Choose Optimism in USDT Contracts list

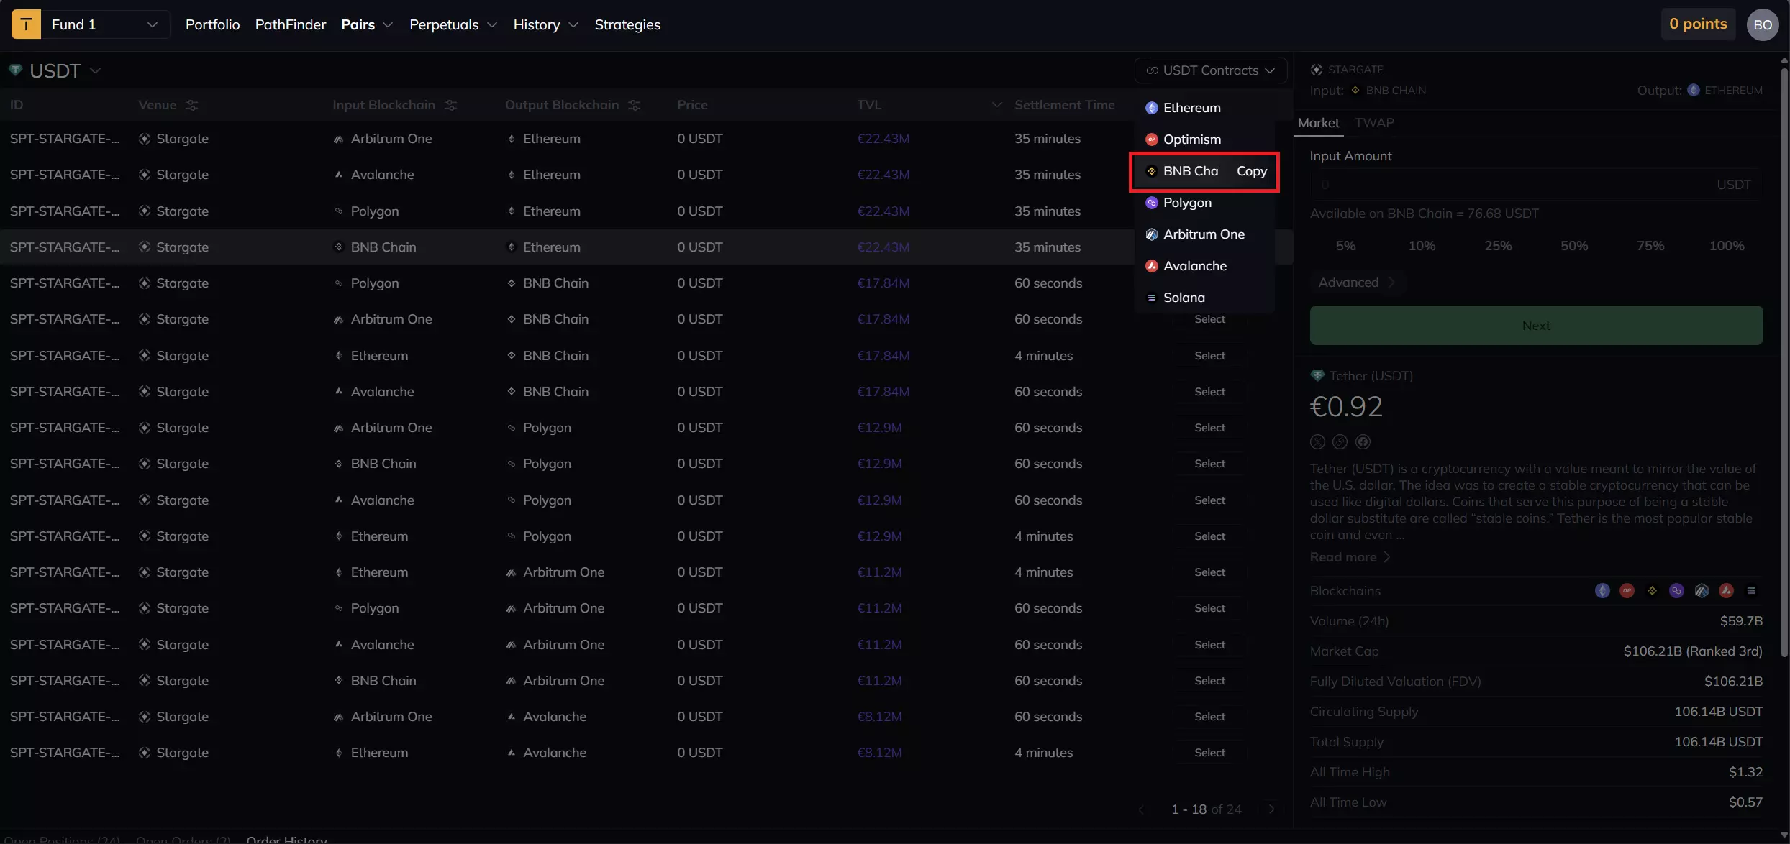(1204, 139)
